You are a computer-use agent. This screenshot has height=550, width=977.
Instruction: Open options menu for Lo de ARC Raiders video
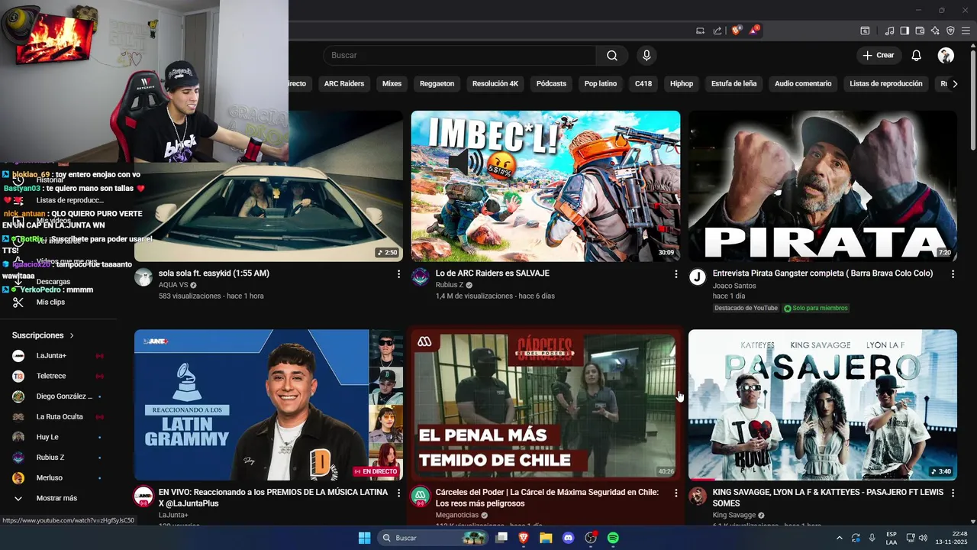point(676,273)
